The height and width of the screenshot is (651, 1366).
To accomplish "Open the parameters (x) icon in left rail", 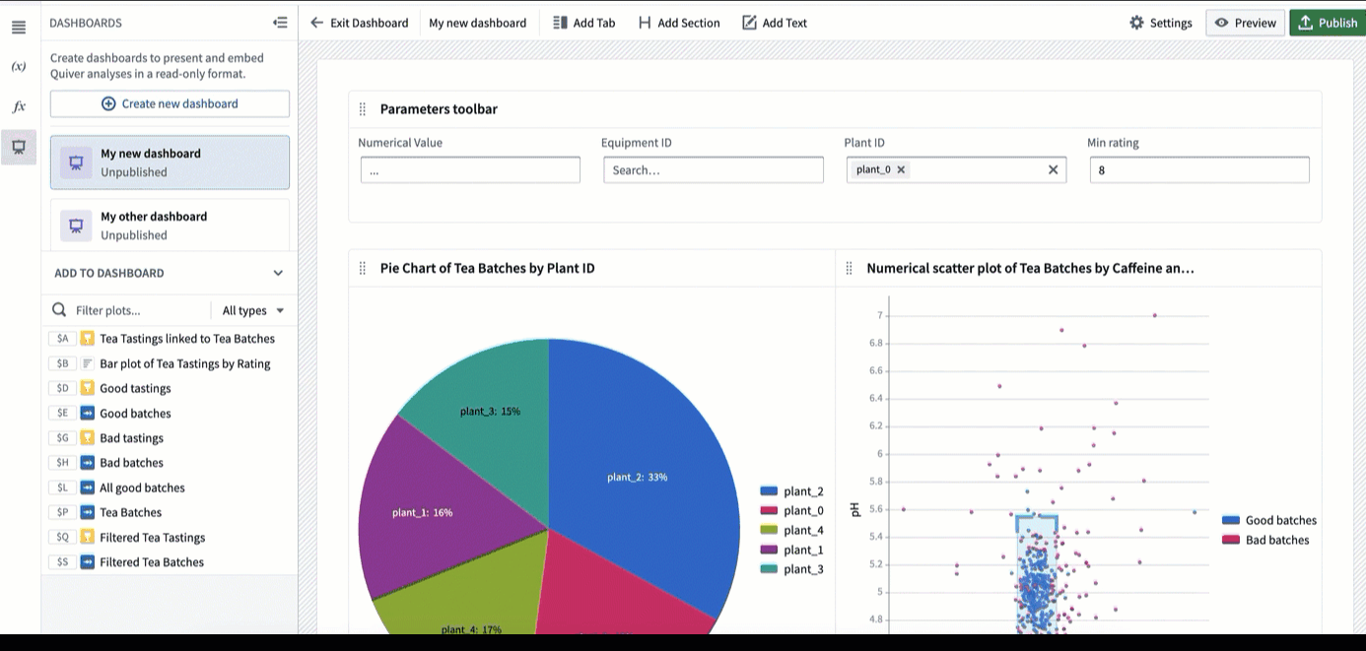I will (x=19, y=66).
